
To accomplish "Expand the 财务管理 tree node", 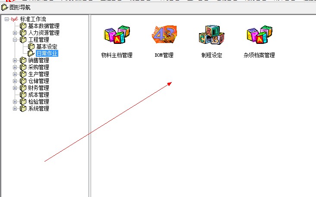I will coord(15,88).
